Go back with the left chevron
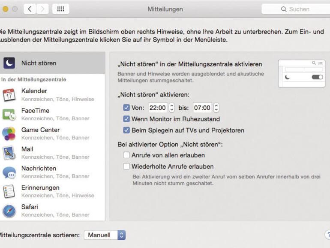Viewport: 330px width, 248px height. 30,9
